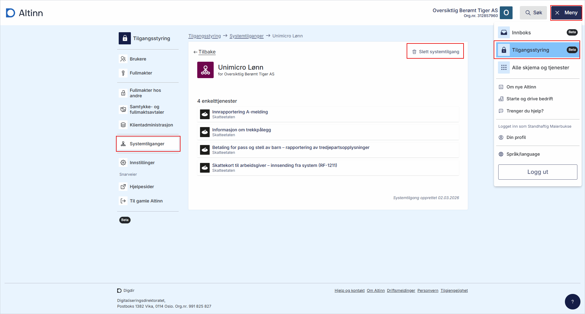Click the Innboks icon in the menu
The image size is (585, 314).
504,33
